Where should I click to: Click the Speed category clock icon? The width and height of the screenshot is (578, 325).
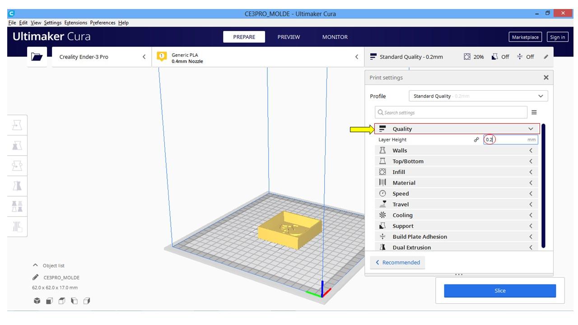pyautogui.click(x=383, y=194)
